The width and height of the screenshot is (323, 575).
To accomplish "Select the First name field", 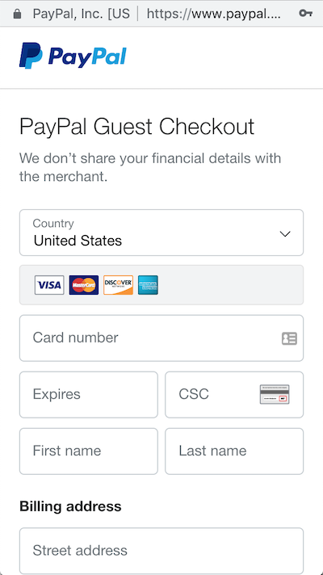I will 89,451.
